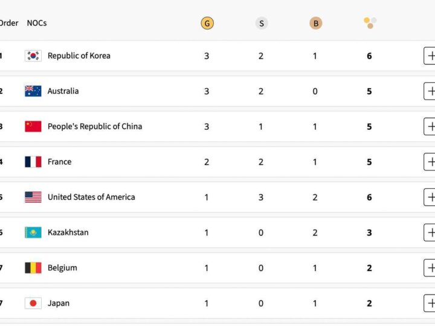Open the Belgium country link
The height and width of the screenshot is (326, 435).
pyautogui.click(x=62, y=268)
